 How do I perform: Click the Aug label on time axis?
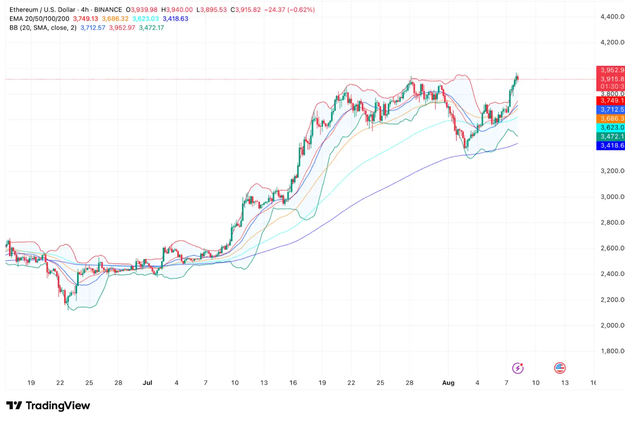coord(448,383)
